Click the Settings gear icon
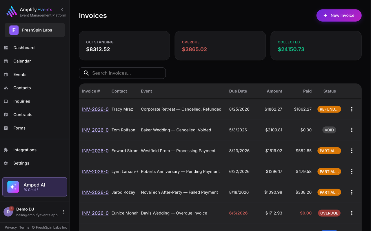Viewport: 371px width, 231px height. tap(6, 163)
